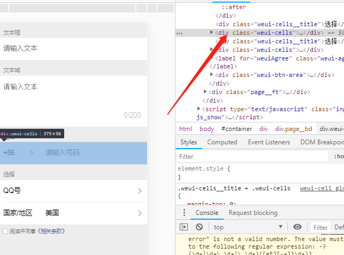Click the div.page__bd breadcrumb item
This screenshot has width=344, height=255.
294,129
